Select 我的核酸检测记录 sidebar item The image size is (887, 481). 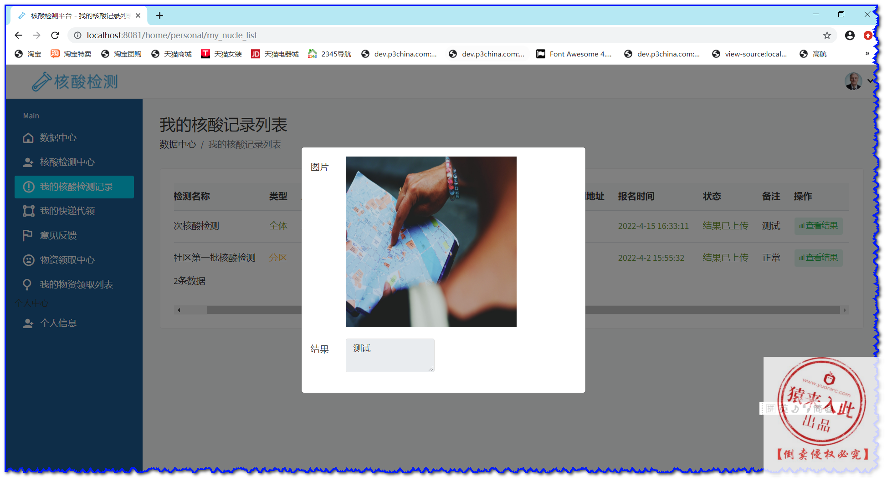point(74,187)
